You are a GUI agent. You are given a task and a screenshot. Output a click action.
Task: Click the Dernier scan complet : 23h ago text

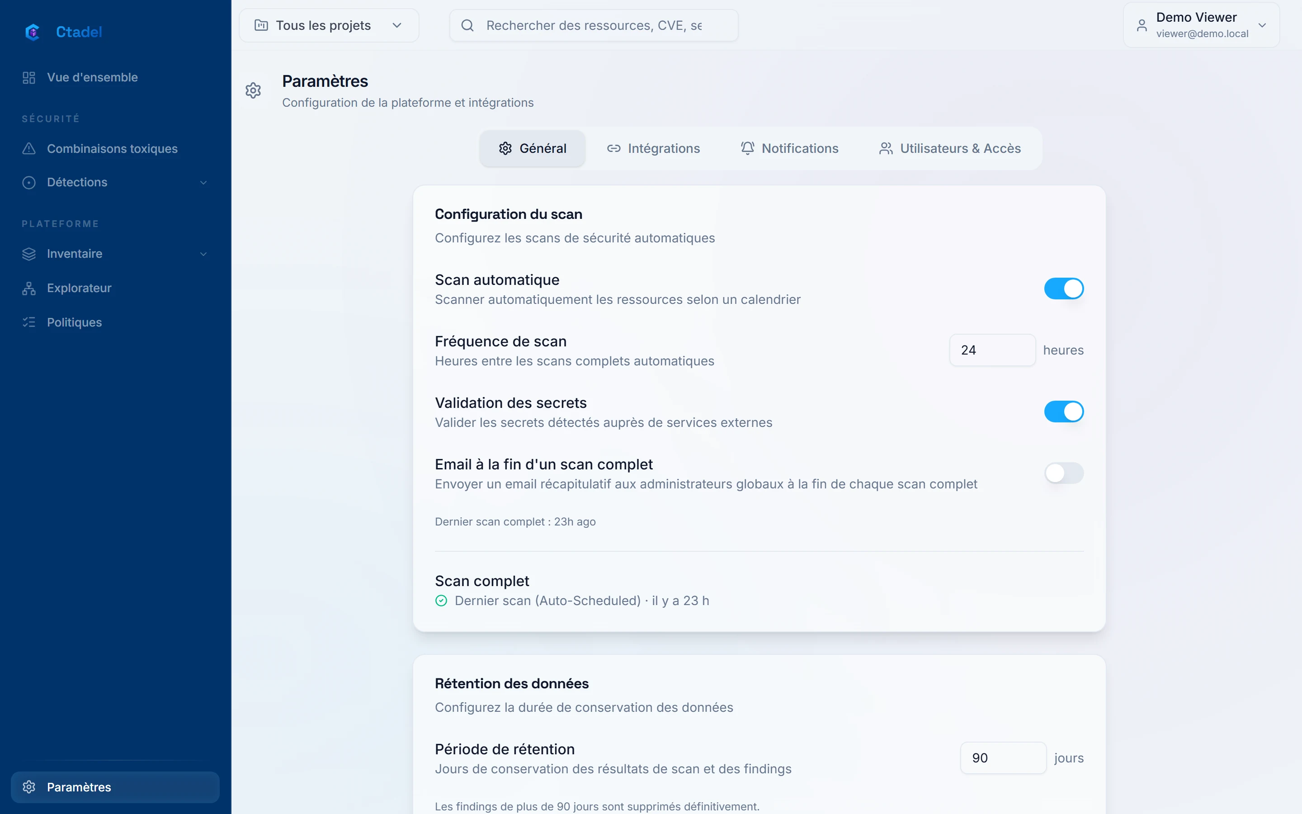click(x=515, y=522)
